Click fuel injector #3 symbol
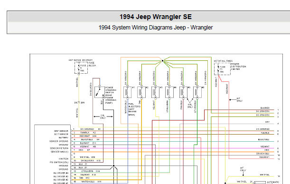 155,92
